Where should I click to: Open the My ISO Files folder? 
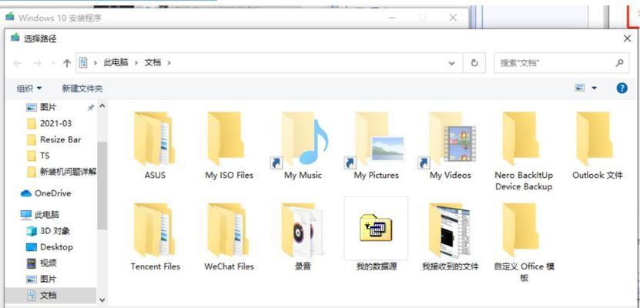pos(229,145)
